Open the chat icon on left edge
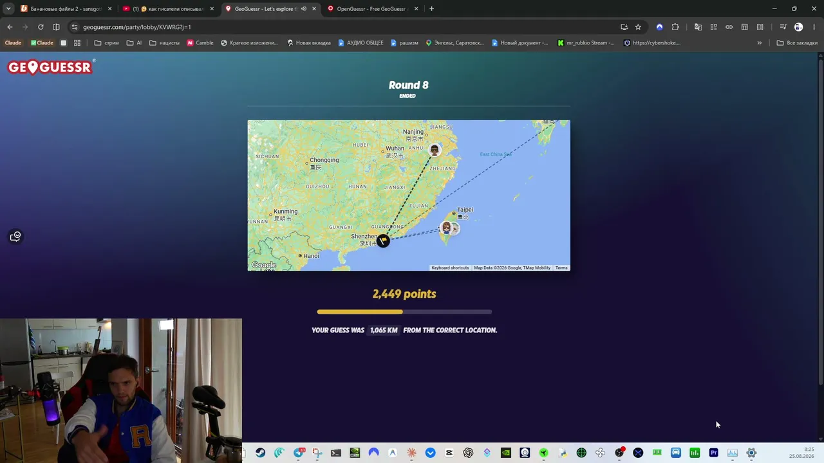 [15, 237]
